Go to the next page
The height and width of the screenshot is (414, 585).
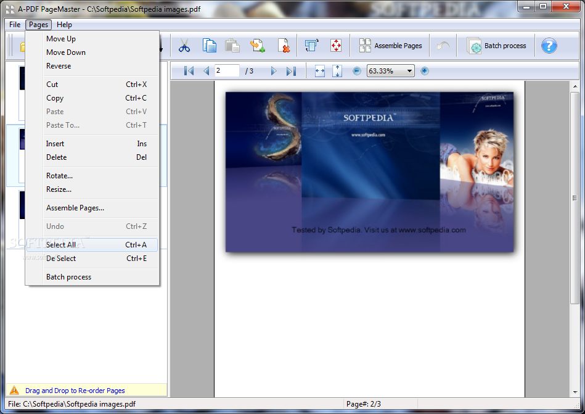click(x=274, y=71)
